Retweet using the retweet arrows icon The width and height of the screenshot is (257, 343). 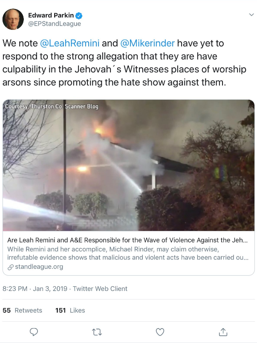coord(97,332)
